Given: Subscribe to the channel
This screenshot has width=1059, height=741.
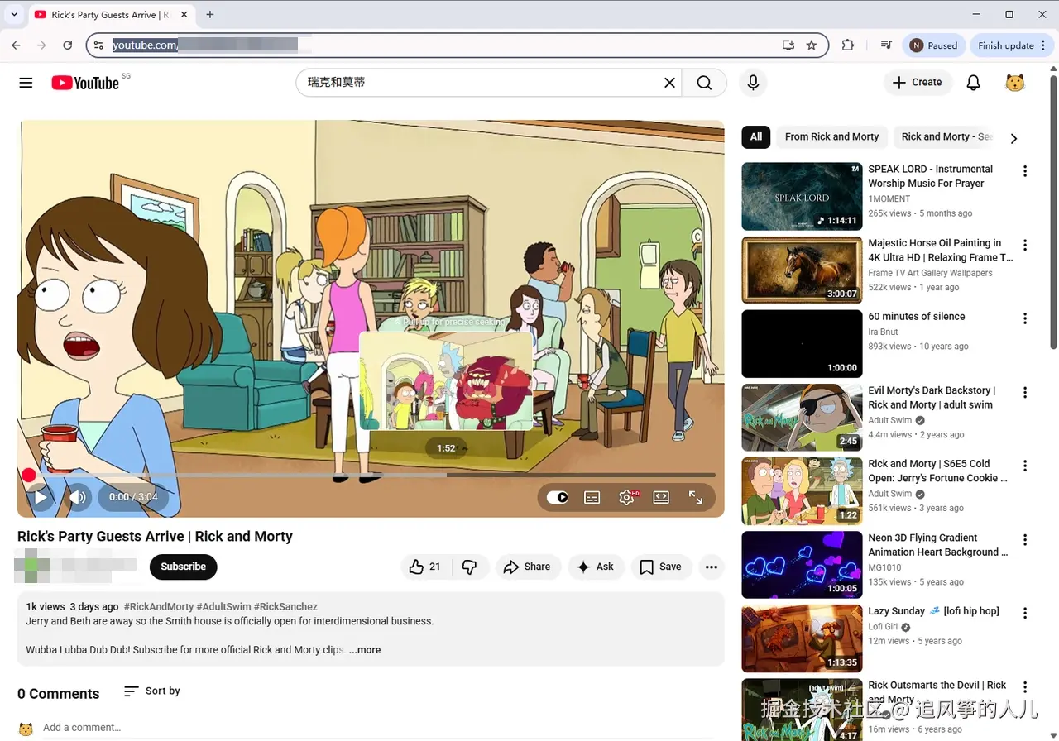Looking at the screenshot, I should [183, 567].
